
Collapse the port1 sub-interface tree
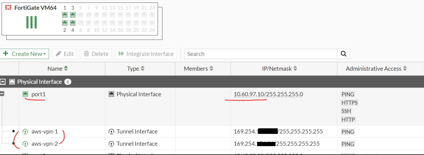[2, 94]
